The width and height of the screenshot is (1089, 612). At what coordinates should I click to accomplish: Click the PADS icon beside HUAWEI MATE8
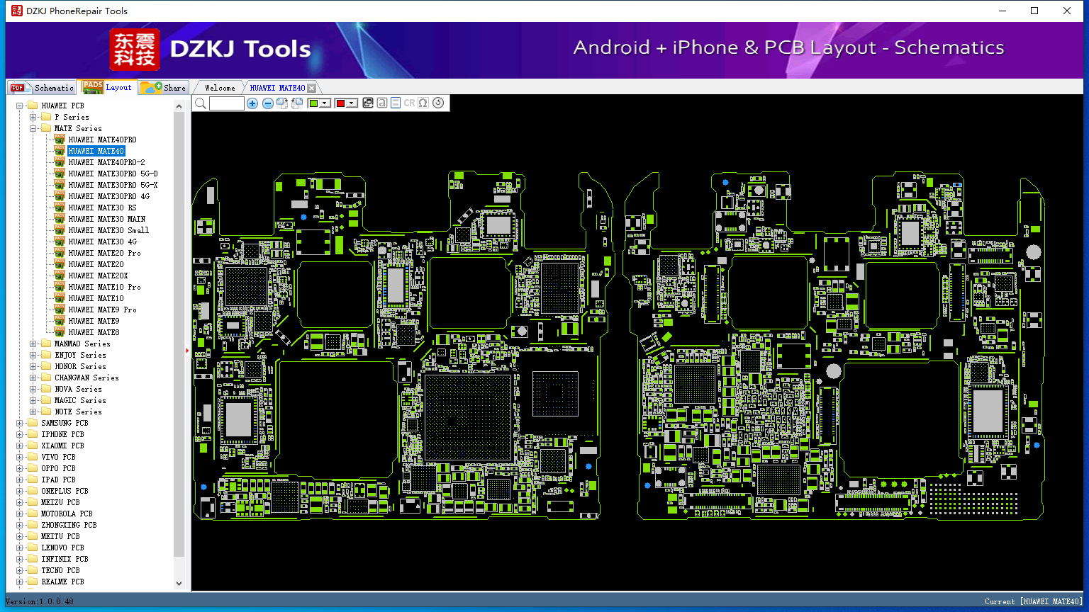(60, 332)
